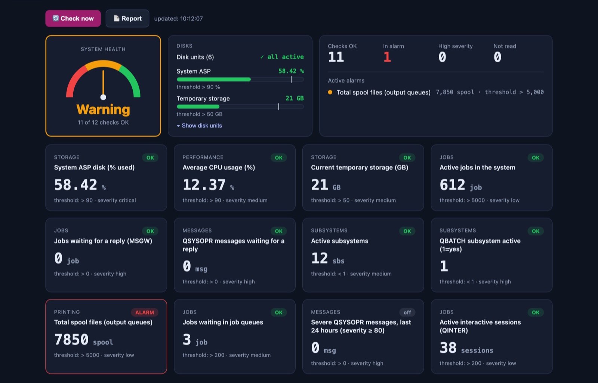Viewport: 598px width, 383px height.
Task: Click QSYSOPR messages waiting for a reply title
Action: point(234,245)
